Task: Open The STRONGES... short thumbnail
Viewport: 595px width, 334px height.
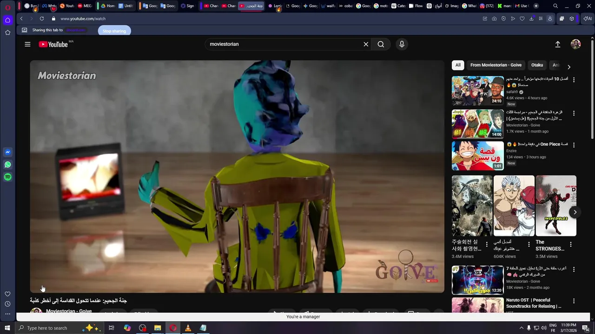Action: (556, 206)
